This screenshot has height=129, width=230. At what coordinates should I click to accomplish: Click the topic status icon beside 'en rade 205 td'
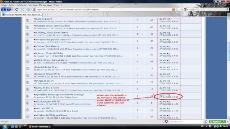tap(28, 110)
